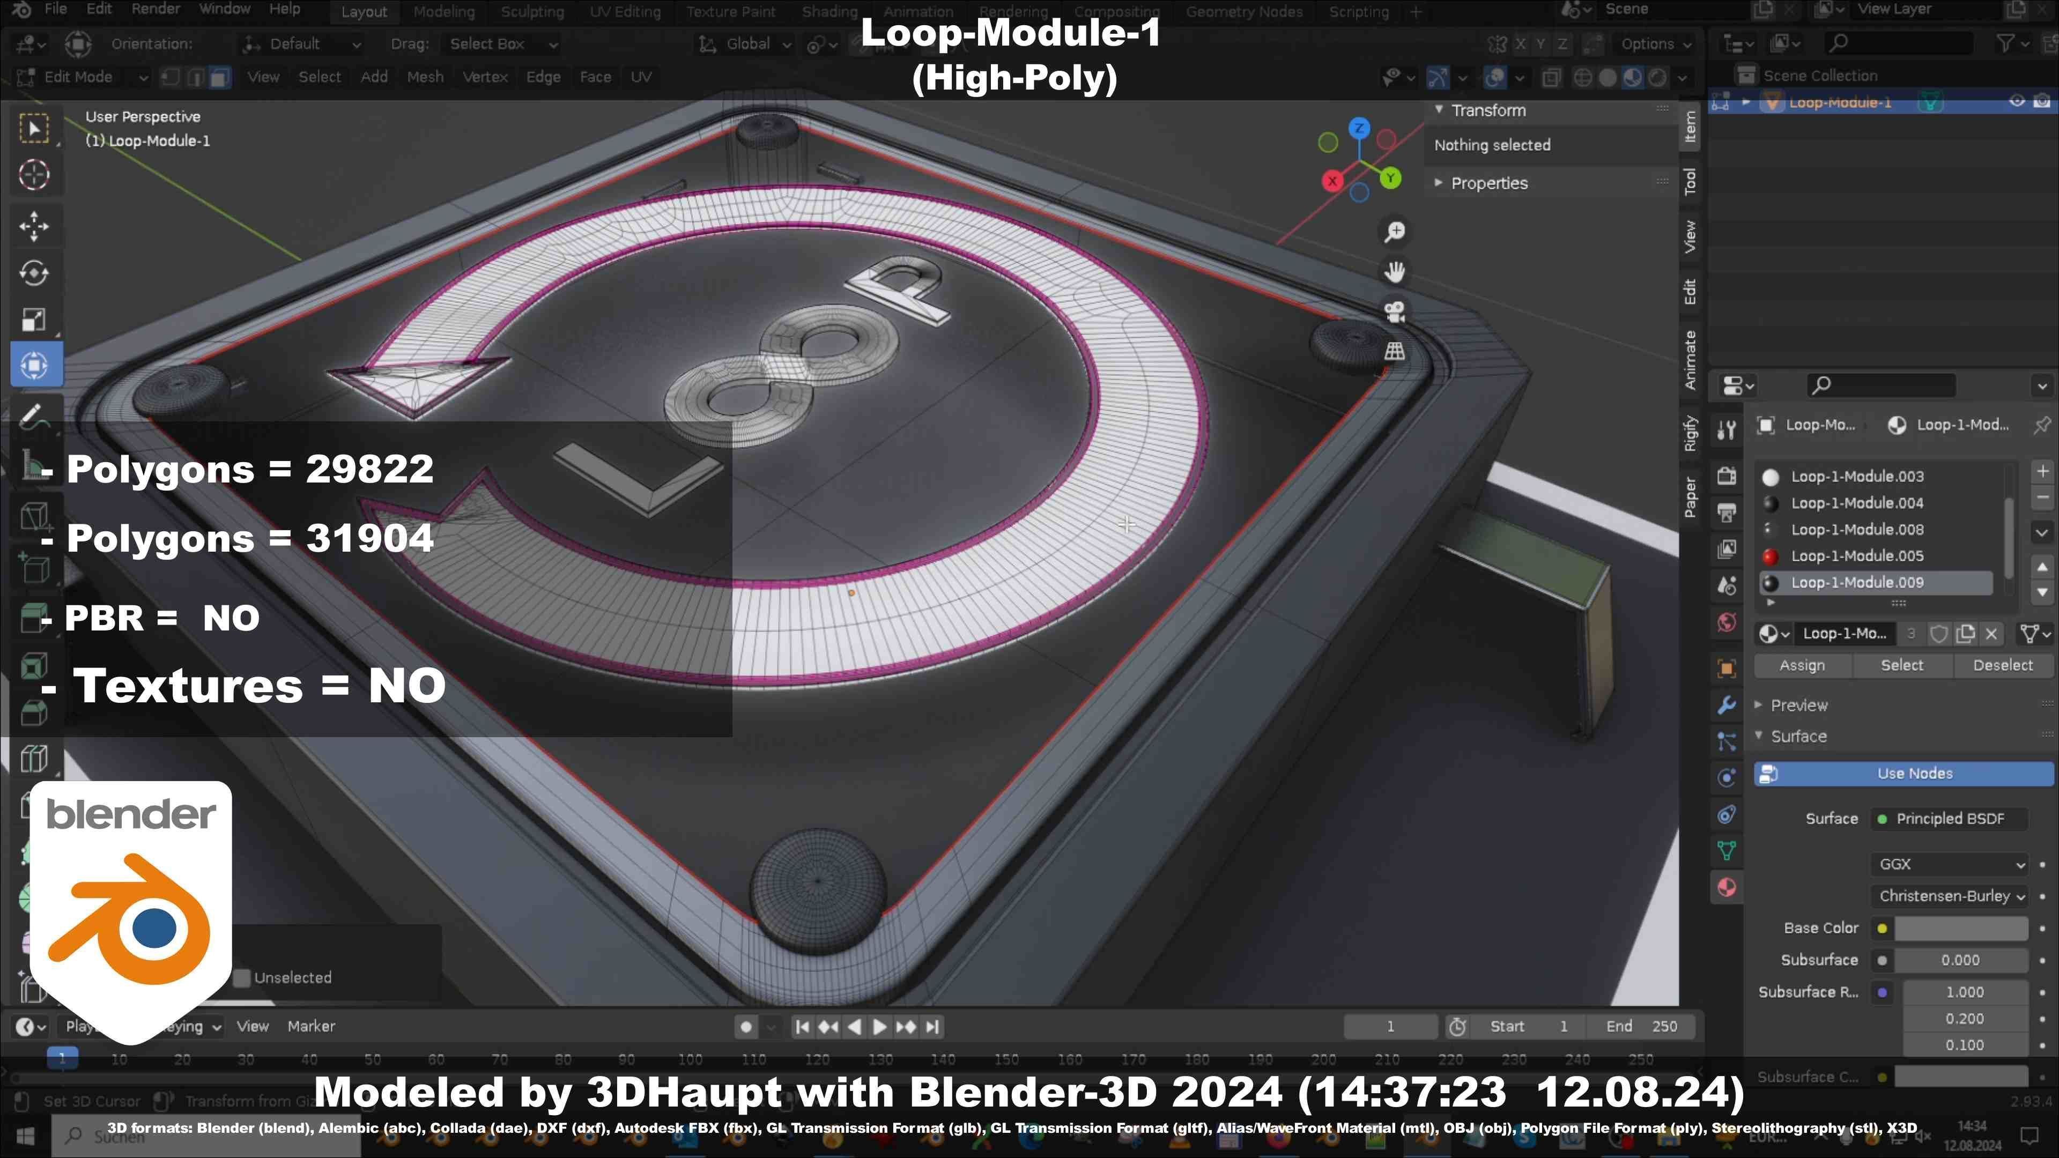The image size is (2059, 1158).
Task: Open the Face menu
Action: [595, 77]
